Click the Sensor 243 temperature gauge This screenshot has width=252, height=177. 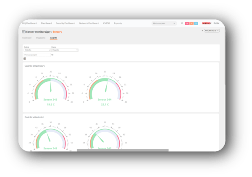click(51, 88)
